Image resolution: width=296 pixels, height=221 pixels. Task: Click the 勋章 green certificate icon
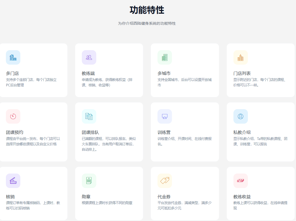(x=89, y=181)
